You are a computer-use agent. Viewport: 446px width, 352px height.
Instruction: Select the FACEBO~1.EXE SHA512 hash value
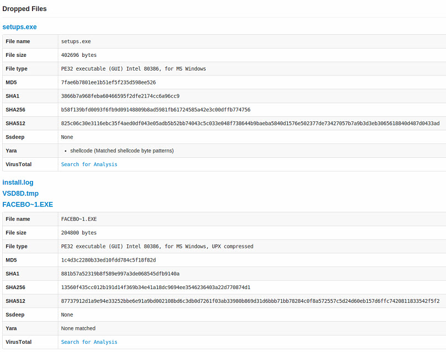pyautogui.click(x=250, y=301)
